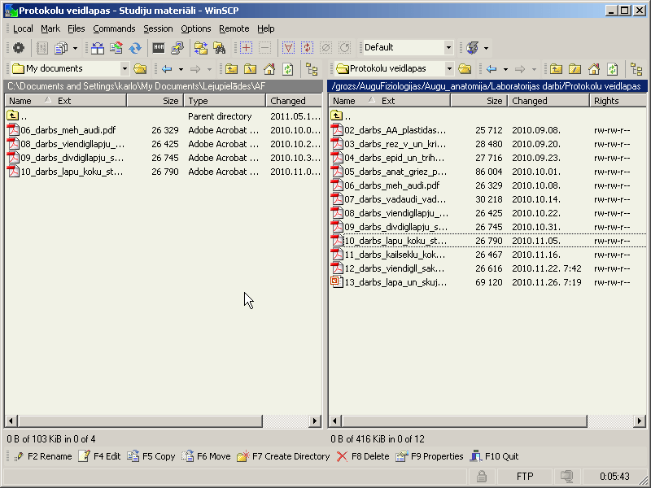Image resolution: width=651 pixels, height=488 pixels.
Task: Click F8 Delete button
Action: point(362,456)
